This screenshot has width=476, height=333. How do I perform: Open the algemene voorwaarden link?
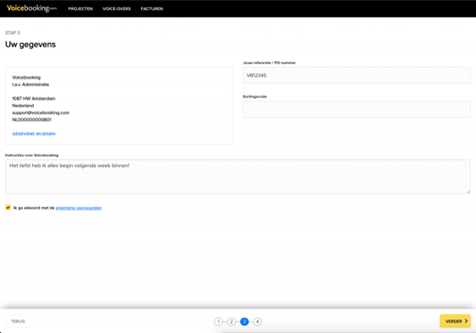[x=79, y=208]
